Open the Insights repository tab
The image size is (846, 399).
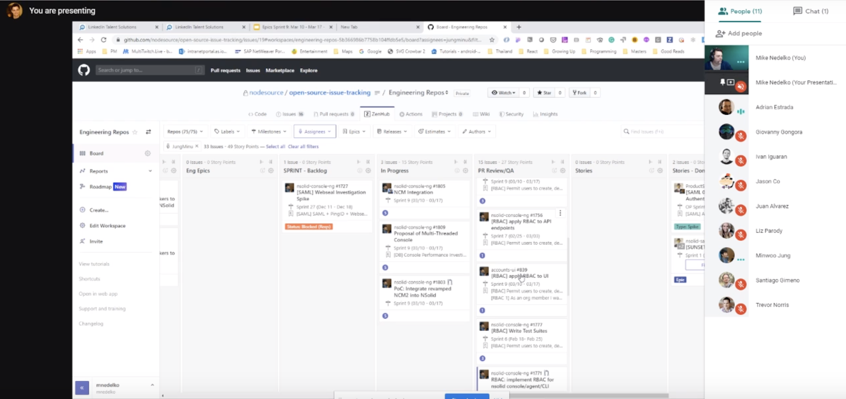545,114
